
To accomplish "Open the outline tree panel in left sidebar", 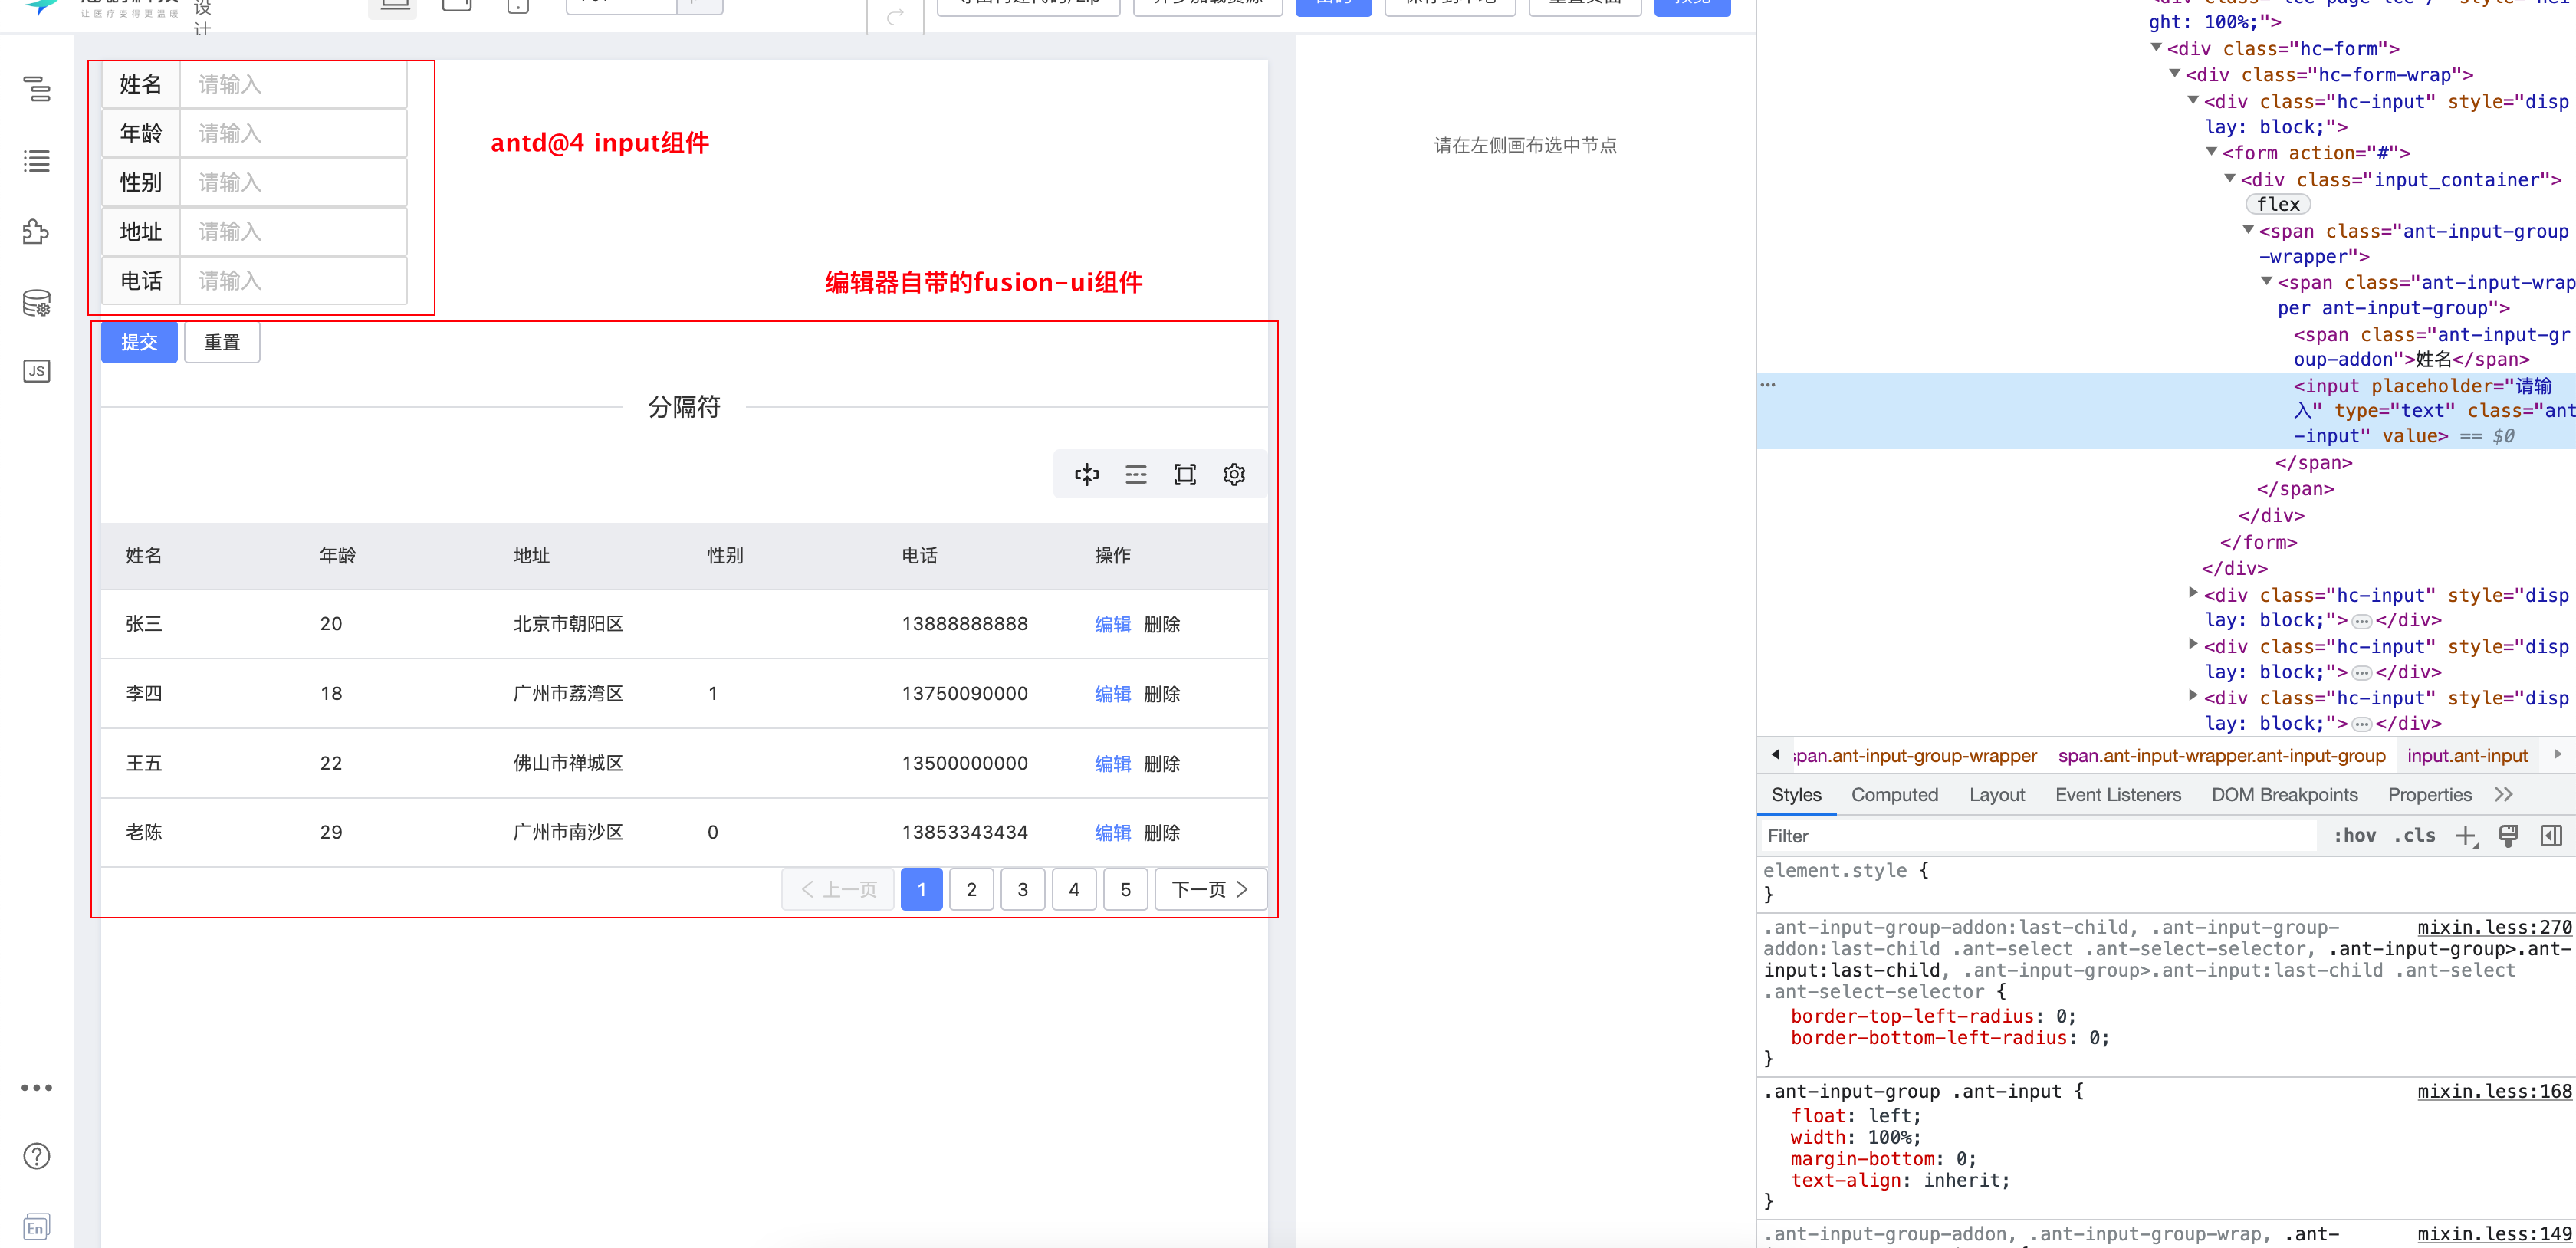I will [36, 90].
